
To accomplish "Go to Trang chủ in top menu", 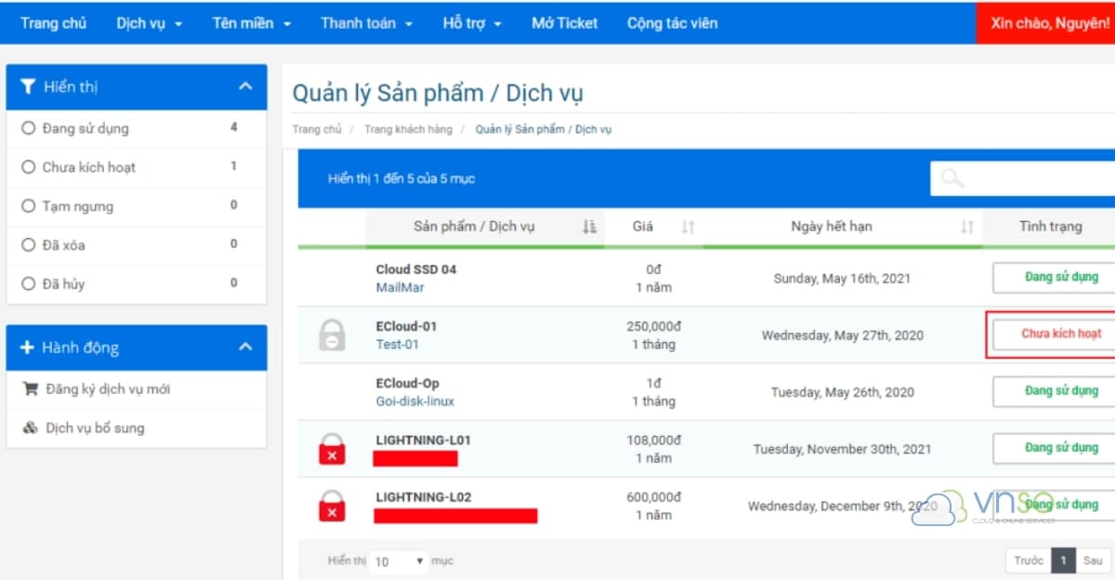I will (53, 23).
